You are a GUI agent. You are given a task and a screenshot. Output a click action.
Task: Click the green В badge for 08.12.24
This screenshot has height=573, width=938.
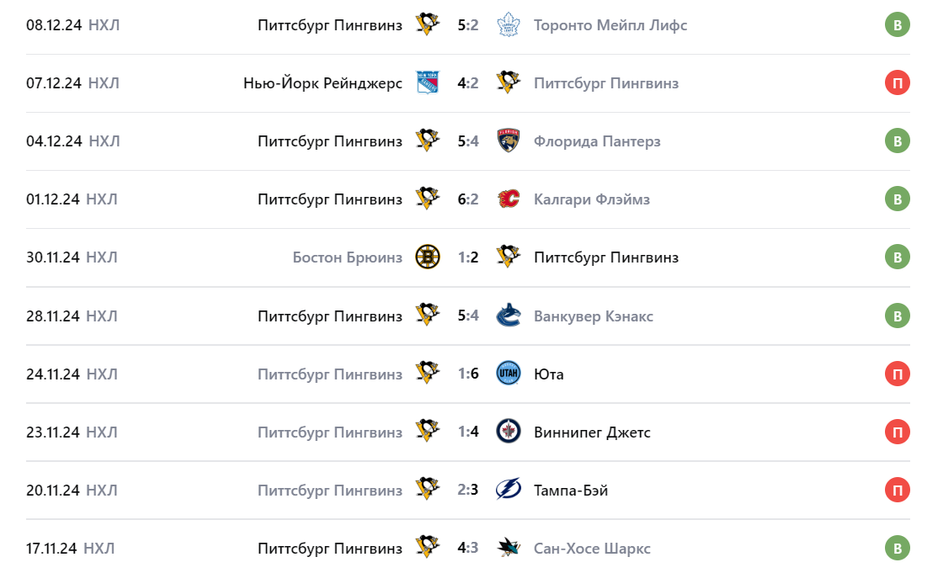[x=898, y=24]
